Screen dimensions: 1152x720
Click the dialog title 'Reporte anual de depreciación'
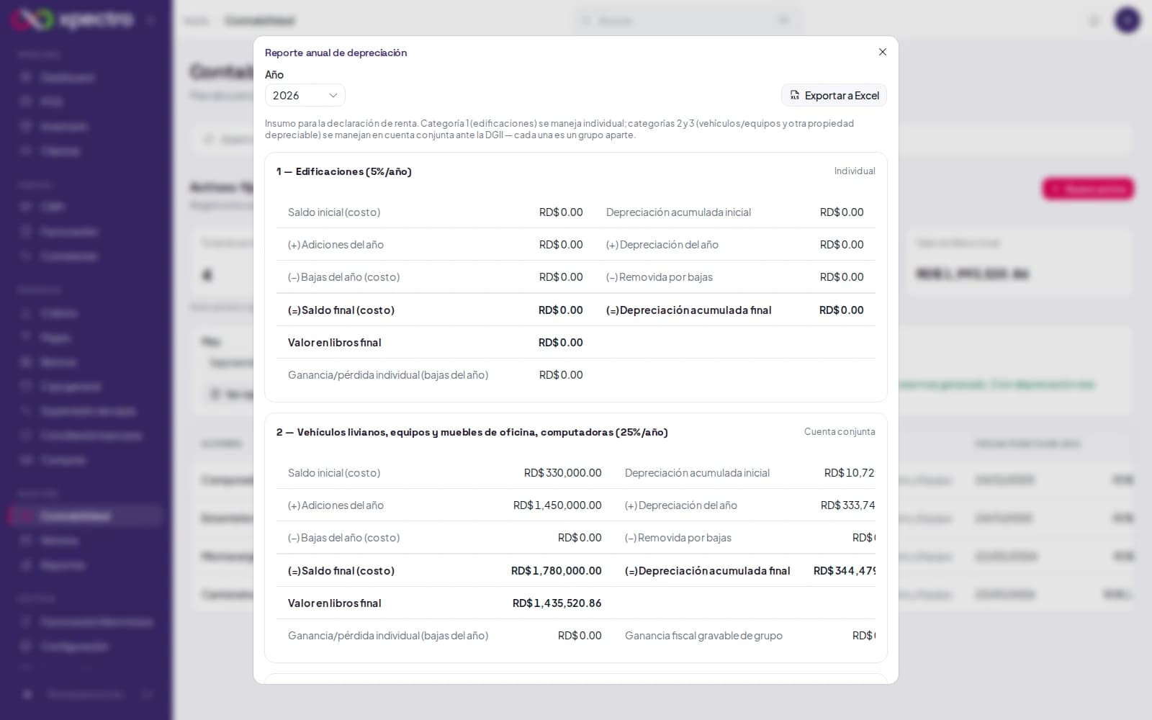point(336,53)
